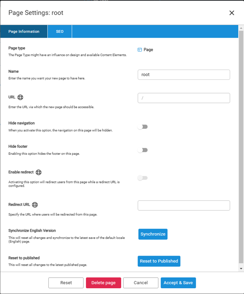Image resolution: width=244 pixels, height=294 pixels.
Task: Focus the Redirect URL input field
Action: tap(184, 205)
